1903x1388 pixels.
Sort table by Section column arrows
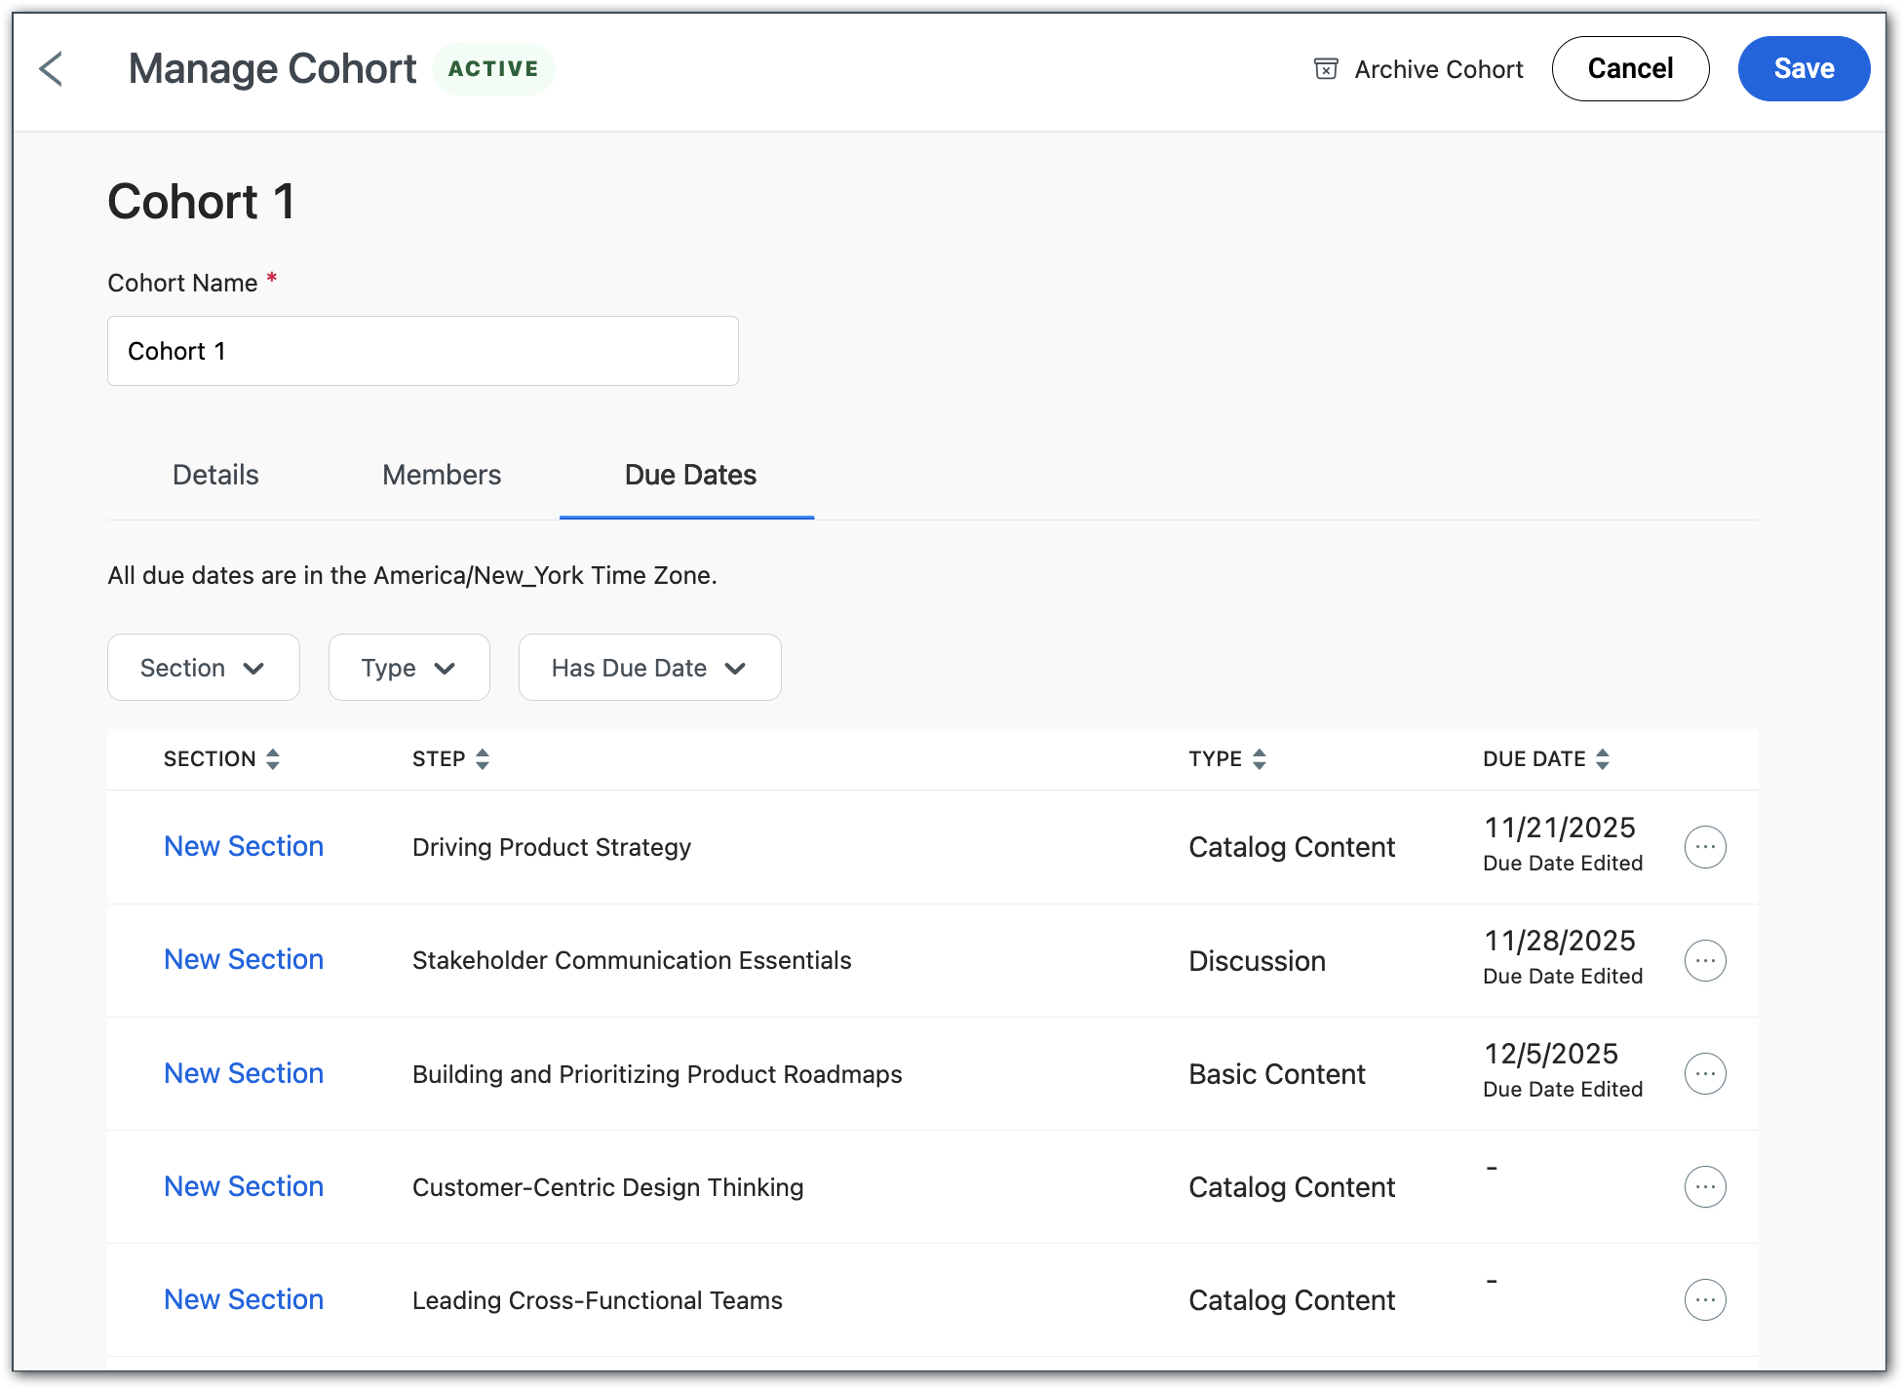pos(273,759)
